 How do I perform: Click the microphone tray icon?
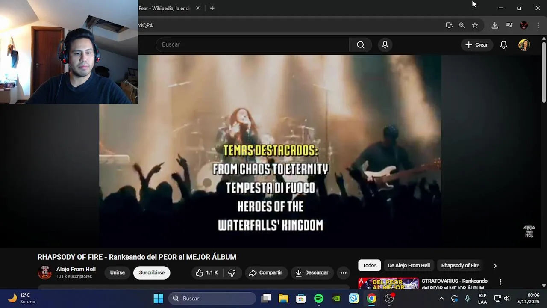pyautogui.click(x=467, y=299)
